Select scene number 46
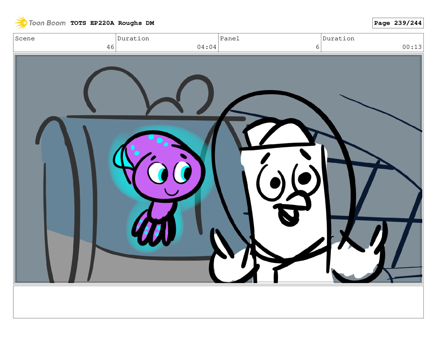Image resolution: width=437 pixels, height=338 pixels. click(110, 47)
